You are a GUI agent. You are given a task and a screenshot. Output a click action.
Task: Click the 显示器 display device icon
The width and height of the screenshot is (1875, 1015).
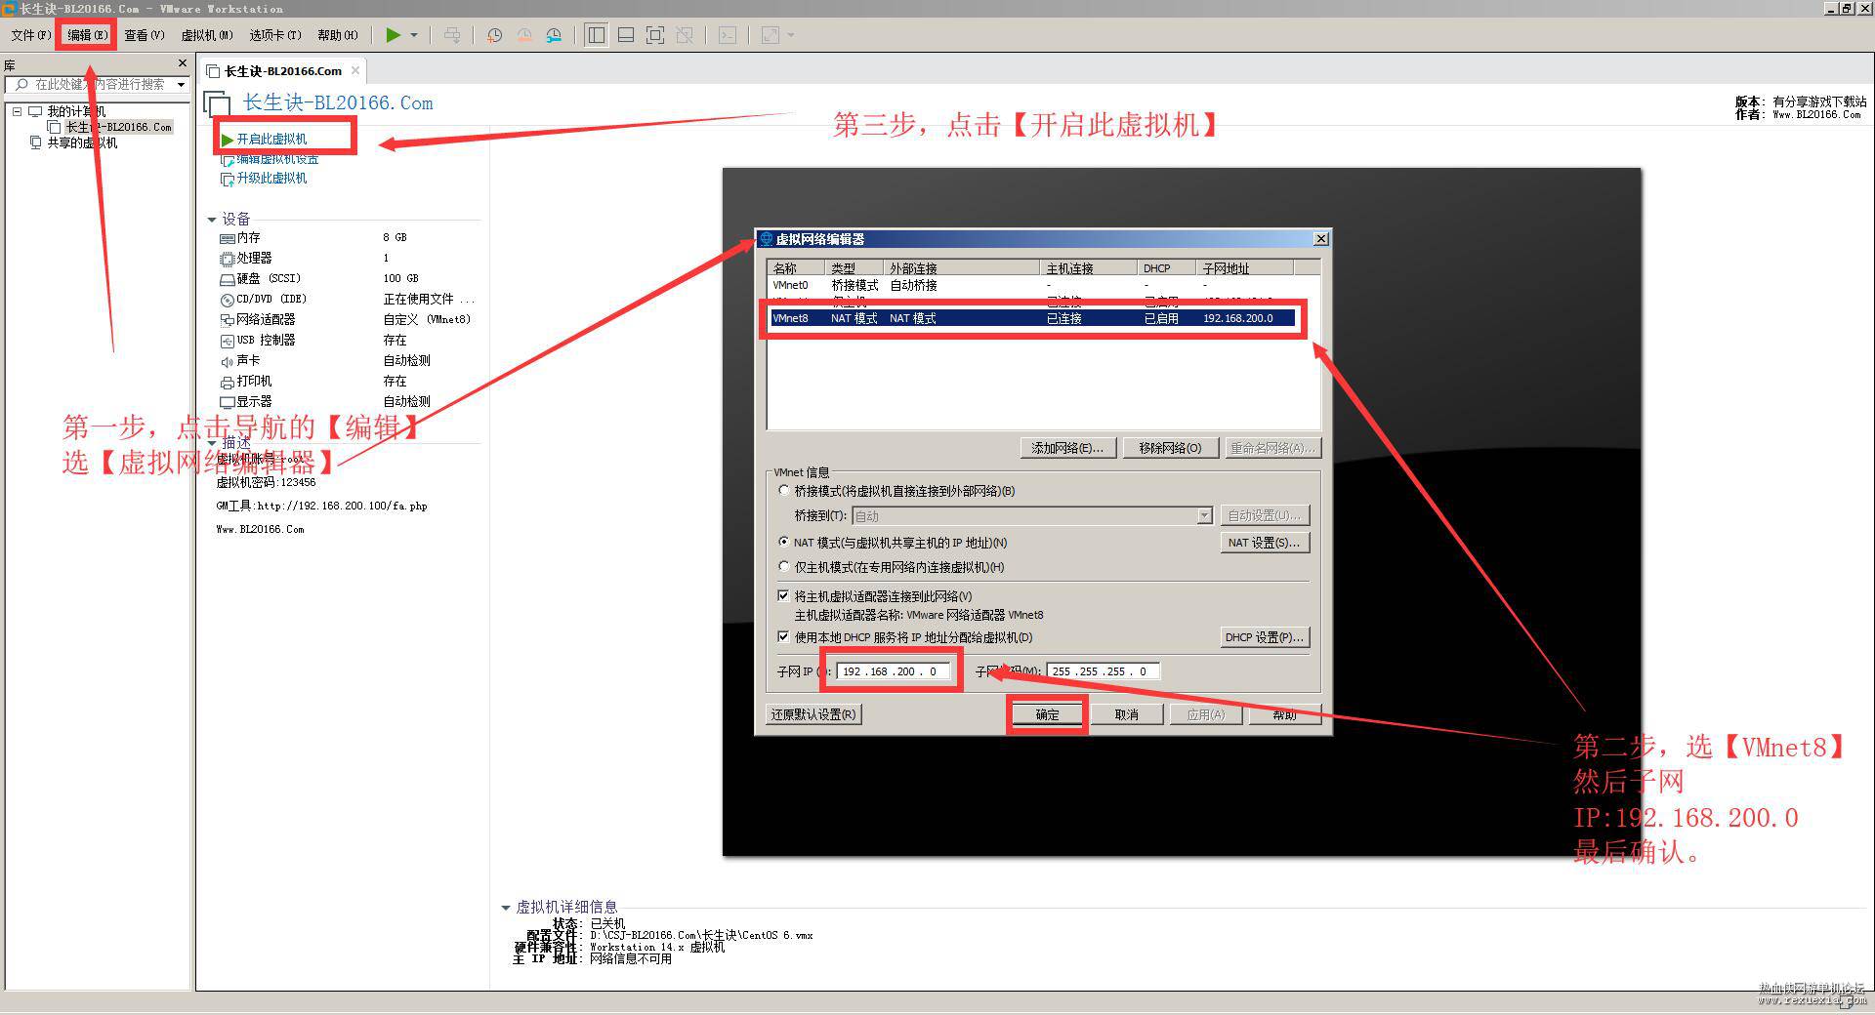[x=227, y=402]
